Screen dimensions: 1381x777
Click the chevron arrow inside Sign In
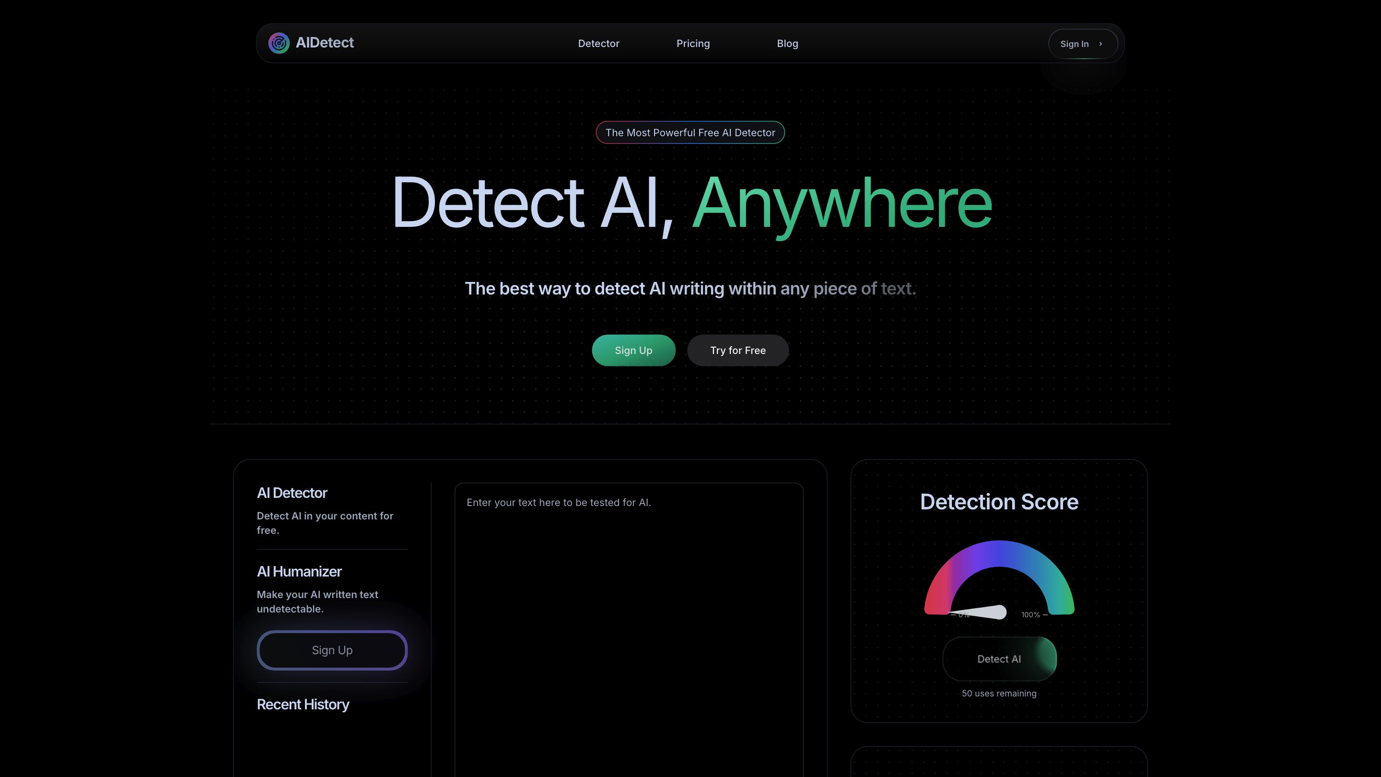tap(1100, 44)
